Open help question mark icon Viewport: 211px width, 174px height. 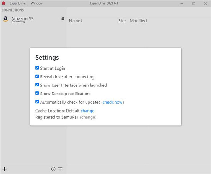click(x=53, y=169)
